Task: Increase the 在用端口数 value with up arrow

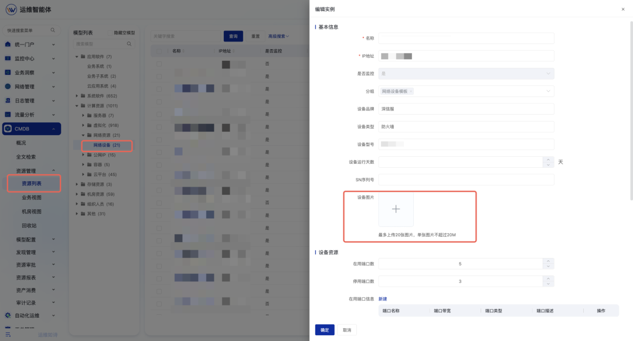Action: coord(548,261)
